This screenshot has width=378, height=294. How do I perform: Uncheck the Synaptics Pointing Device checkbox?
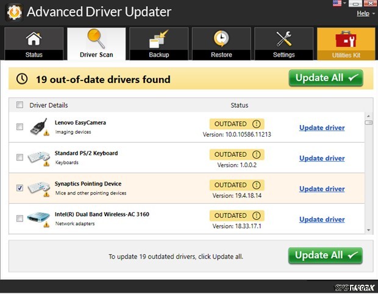[x=20, y=188]
